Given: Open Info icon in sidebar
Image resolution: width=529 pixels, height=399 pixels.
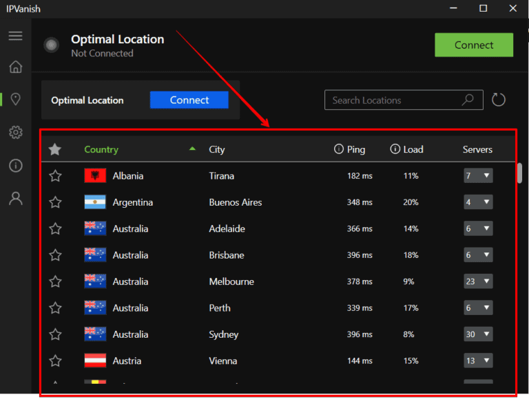Looking at the screenshot, I should (15, 166).
